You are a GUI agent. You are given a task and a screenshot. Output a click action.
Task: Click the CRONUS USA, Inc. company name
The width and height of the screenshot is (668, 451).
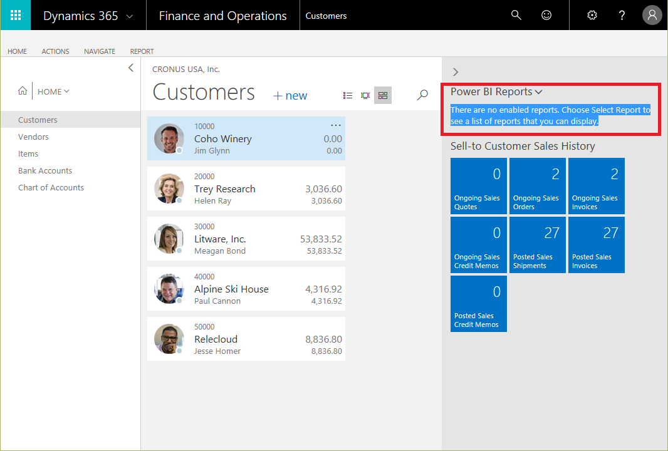pyautogui.click(x=185, y=69)
